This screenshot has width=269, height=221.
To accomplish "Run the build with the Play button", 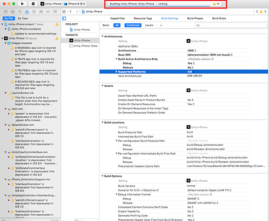I will [22, 4].
